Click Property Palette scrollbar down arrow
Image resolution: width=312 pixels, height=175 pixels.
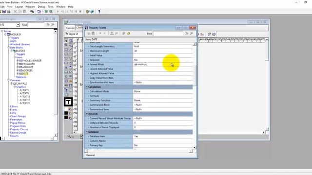pyautogui.click(x=195, y=147)
